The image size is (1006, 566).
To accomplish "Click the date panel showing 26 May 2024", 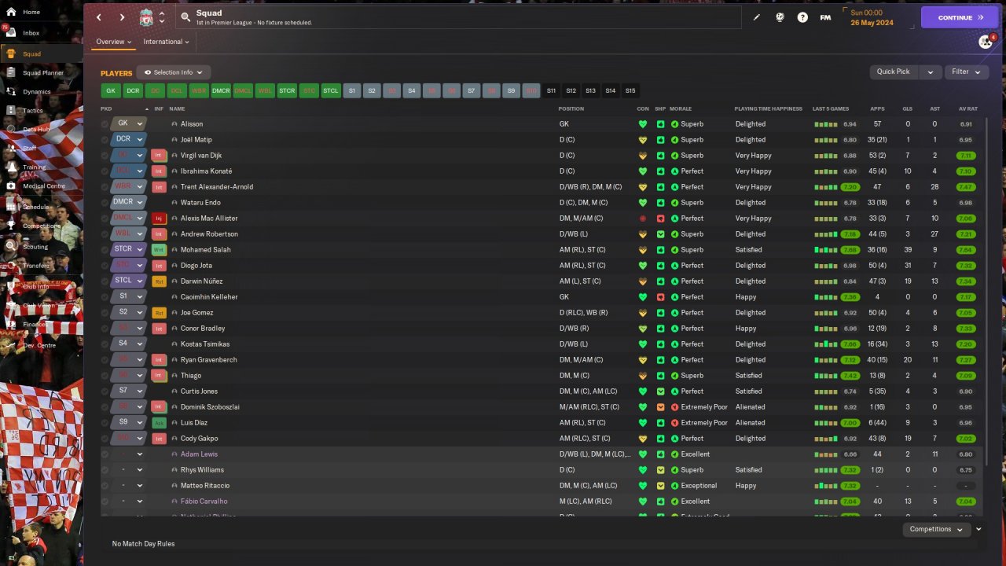I will [878, 17].
